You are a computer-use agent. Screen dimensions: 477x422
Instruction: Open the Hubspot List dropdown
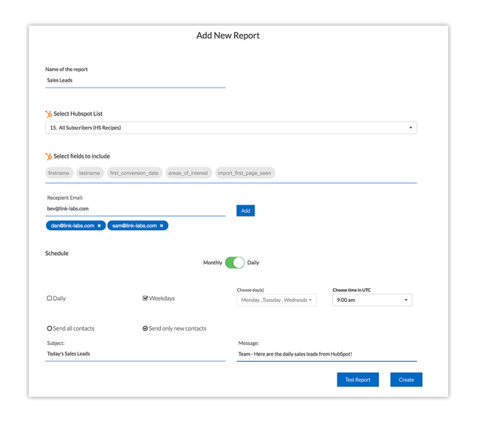[x=230, y=128]
